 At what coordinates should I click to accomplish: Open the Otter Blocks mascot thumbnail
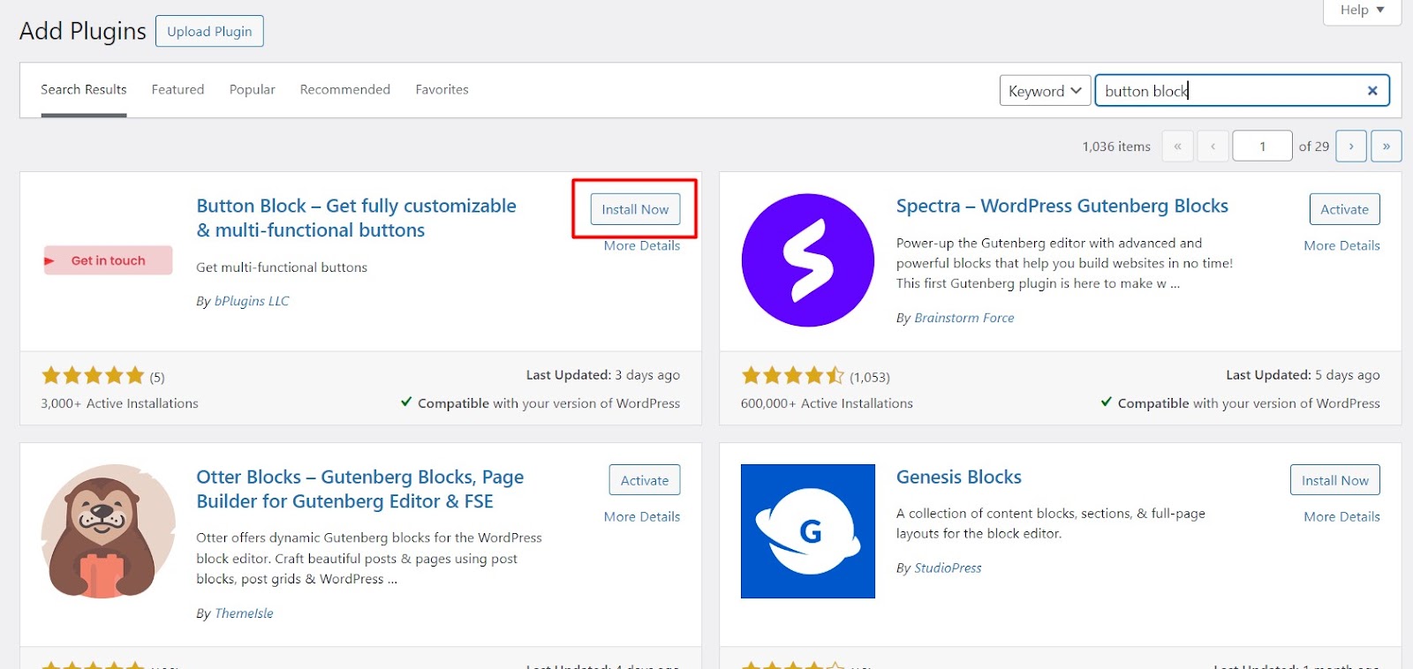pos(109,531)
